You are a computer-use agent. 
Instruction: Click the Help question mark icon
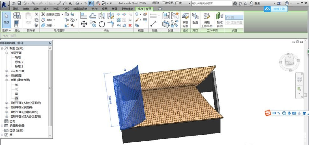click(x=287, y=3)
